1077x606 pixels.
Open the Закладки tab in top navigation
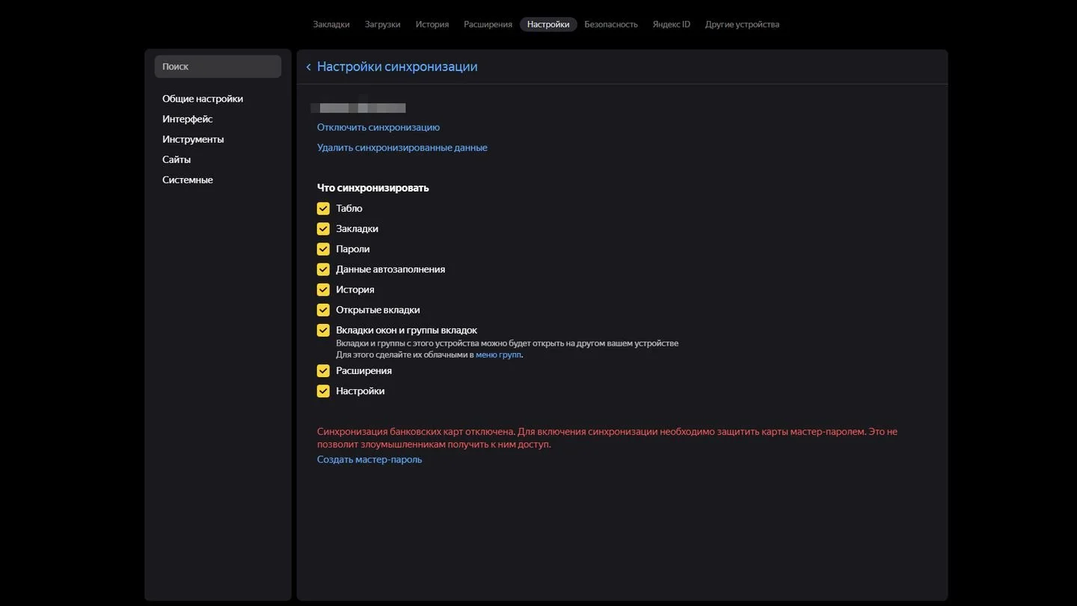coord(331,25)
